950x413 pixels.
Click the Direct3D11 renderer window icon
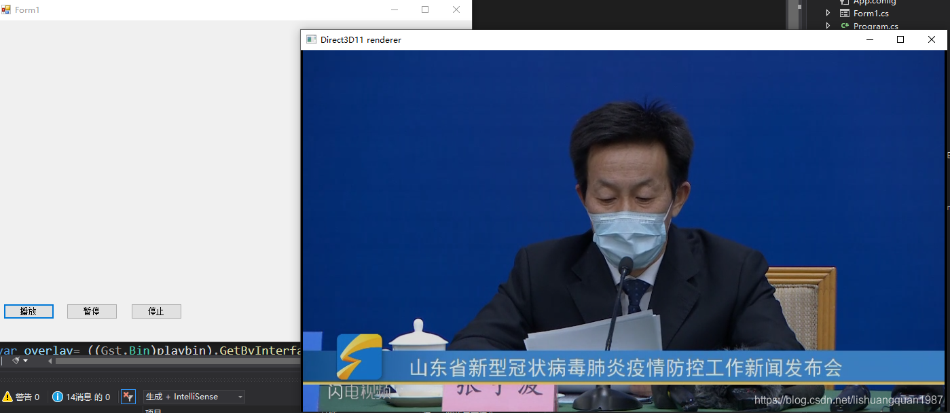[x=311, y=39]
